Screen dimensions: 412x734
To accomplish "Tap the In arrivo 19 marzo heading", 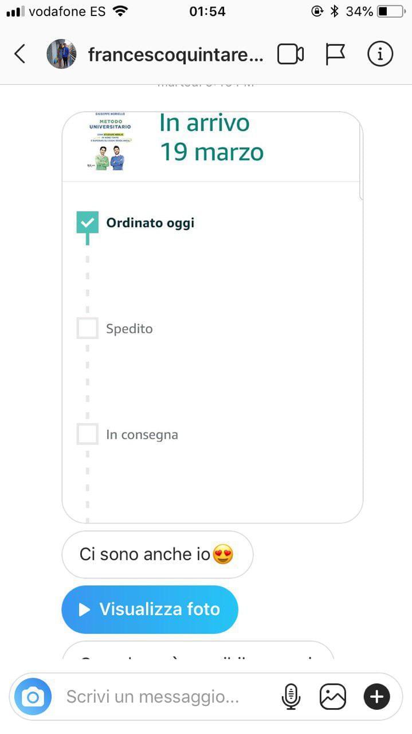I will pos(211,138).
